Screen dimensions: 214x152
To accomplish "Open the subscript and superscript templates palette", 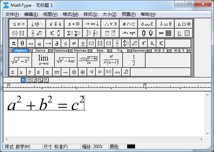I will 55,33.
